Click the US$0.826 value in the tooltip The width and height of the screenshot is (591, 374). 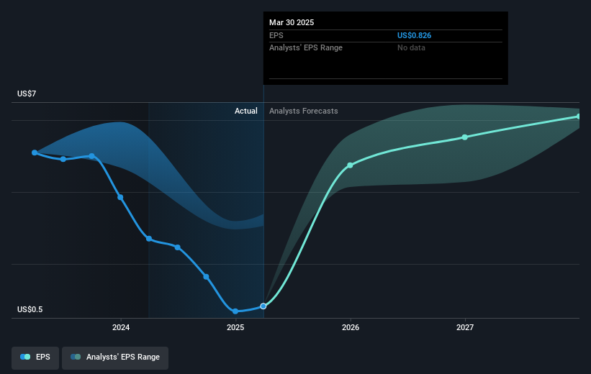point(414,35)
